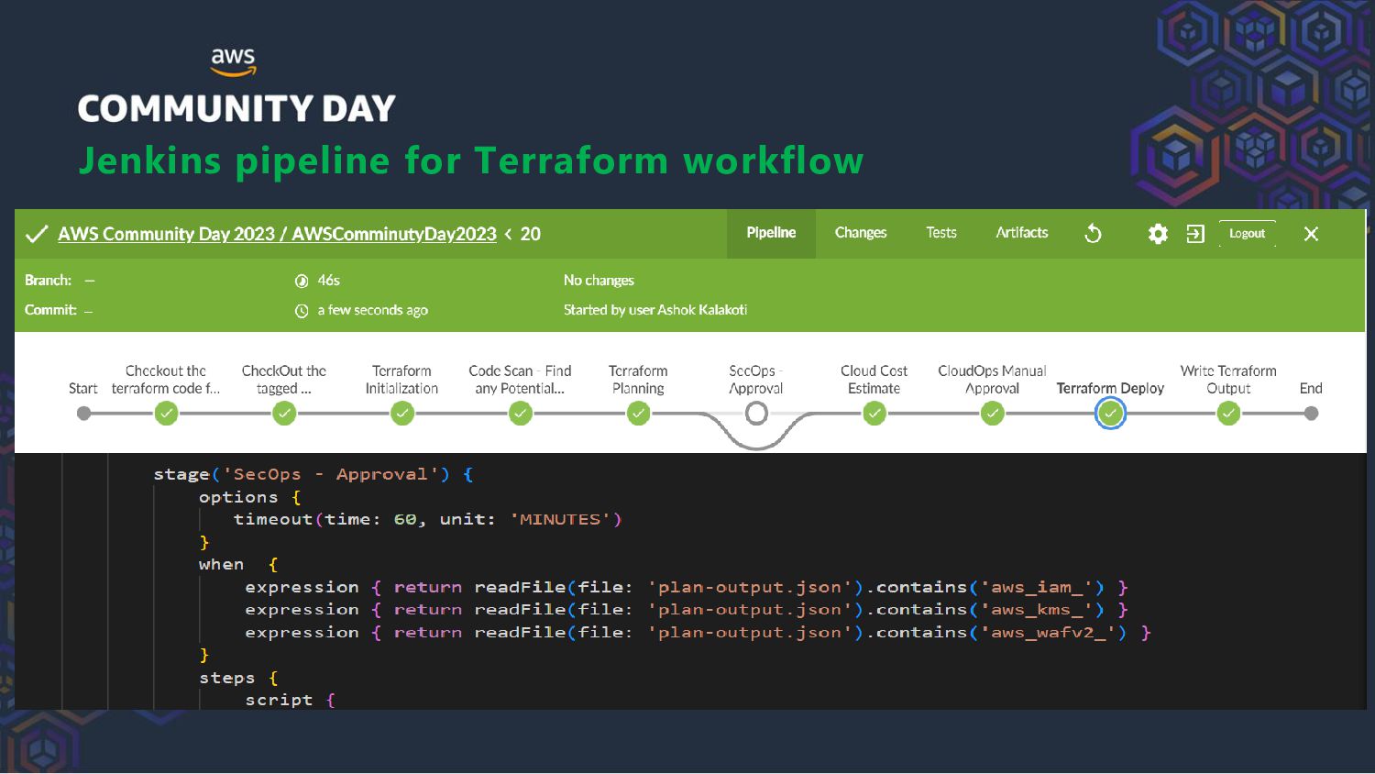
Task: Click the 'when {' code line
Action: click(x=238, y=564)
